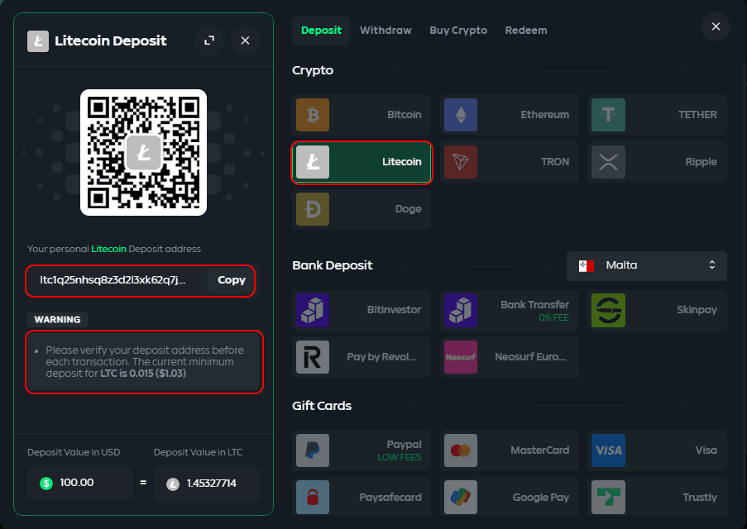Open Bitinvestor via its cube icon
Image resolution: width=747 pixels, height=529 pixels.
[313, 311]
